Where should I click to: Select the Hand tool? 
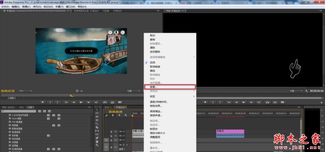pos(97,141)
